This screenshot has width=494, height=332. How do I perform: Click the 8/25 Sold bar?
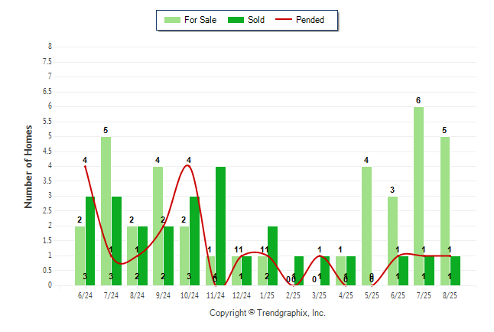tap(455, 271)
